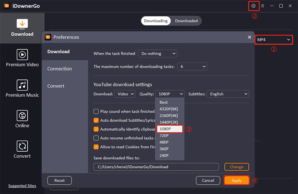Click the Apply button

(237, 181)
